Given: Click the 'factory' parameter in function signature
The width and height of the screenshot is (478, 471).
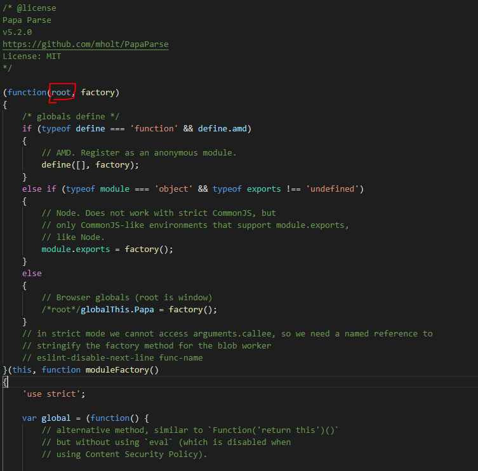Looking at the screenshot, I should pos(98,93).
